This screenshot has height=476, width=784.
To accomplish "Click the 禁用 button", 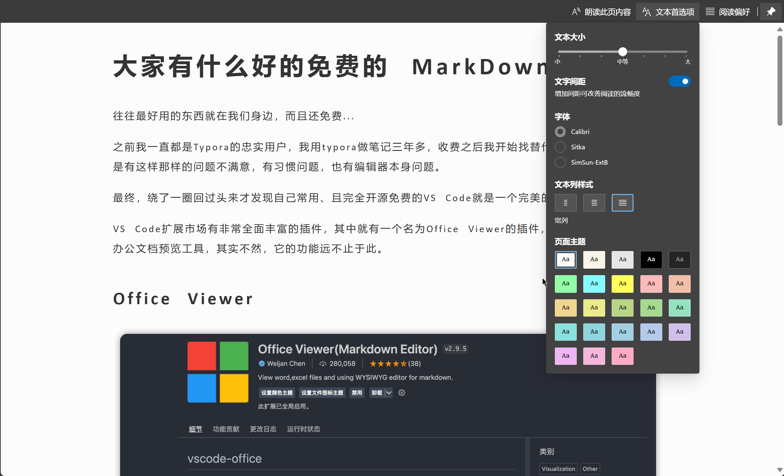I will 357,393.
